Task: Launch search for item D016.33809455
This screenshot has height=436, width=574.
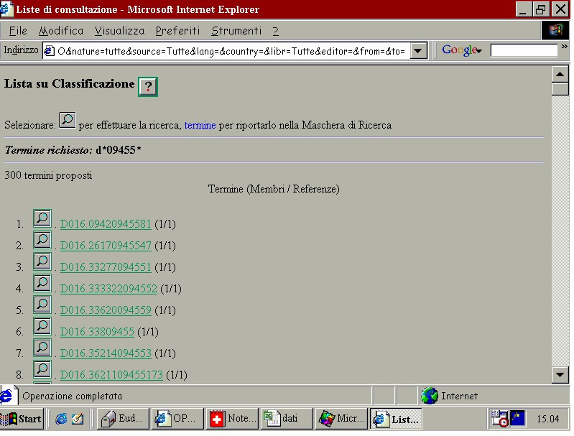Action: coord(42,326)
